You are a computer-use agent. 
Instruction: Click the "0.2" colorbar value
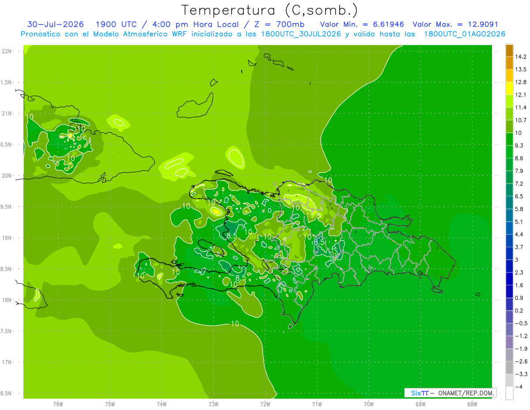click(519, 310)
